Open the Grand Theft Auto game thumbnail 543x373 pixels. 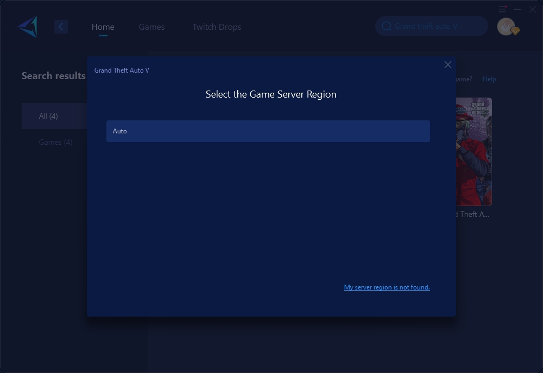tap(473, 152)
